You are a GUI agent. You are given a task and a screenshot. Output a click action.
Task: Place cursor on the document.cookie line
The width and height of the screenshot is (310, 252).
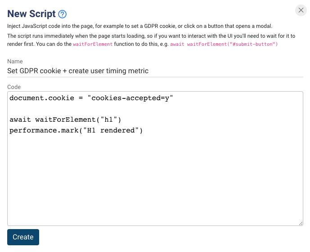91,98
